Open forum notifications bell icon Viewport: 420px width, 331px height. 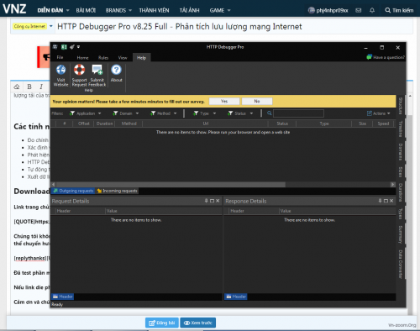[x=372, y=10]
